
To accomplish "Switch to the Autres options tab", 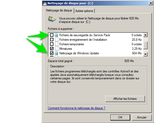I will click(x=84, y=11).
